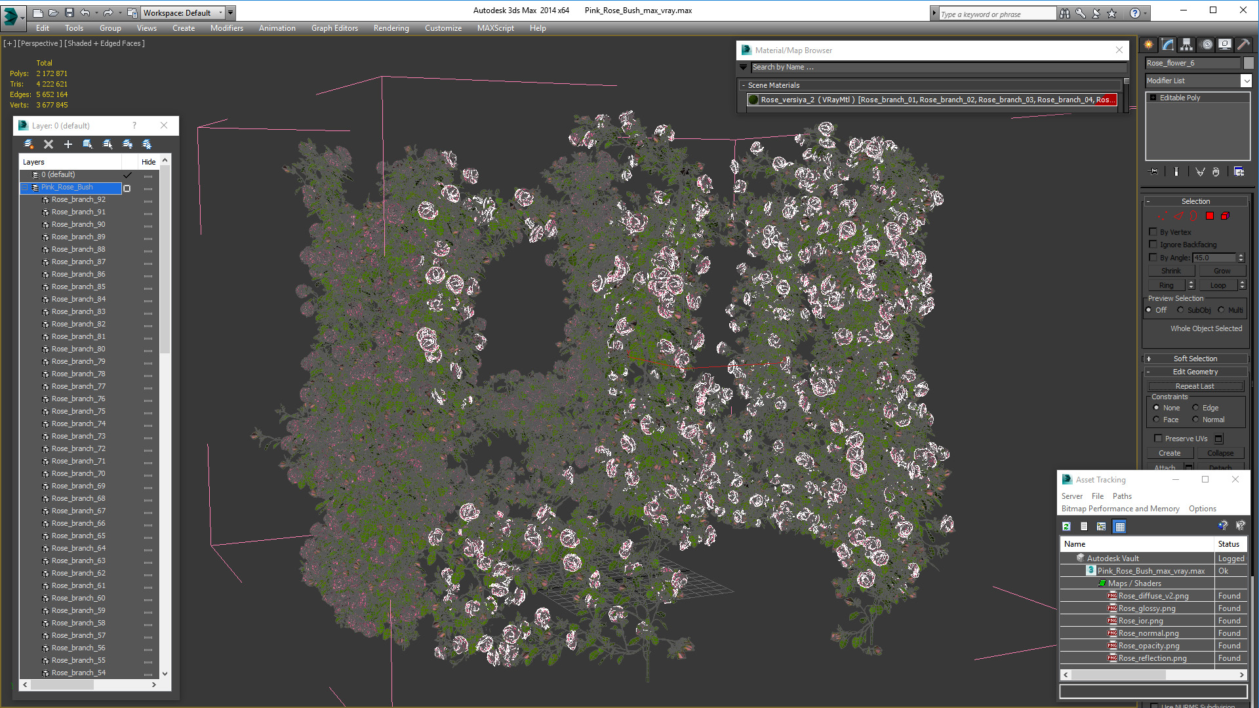
Task: Open the Hierarchy command panel tab
Action: pyautogui.click(x=1187, y=45)
